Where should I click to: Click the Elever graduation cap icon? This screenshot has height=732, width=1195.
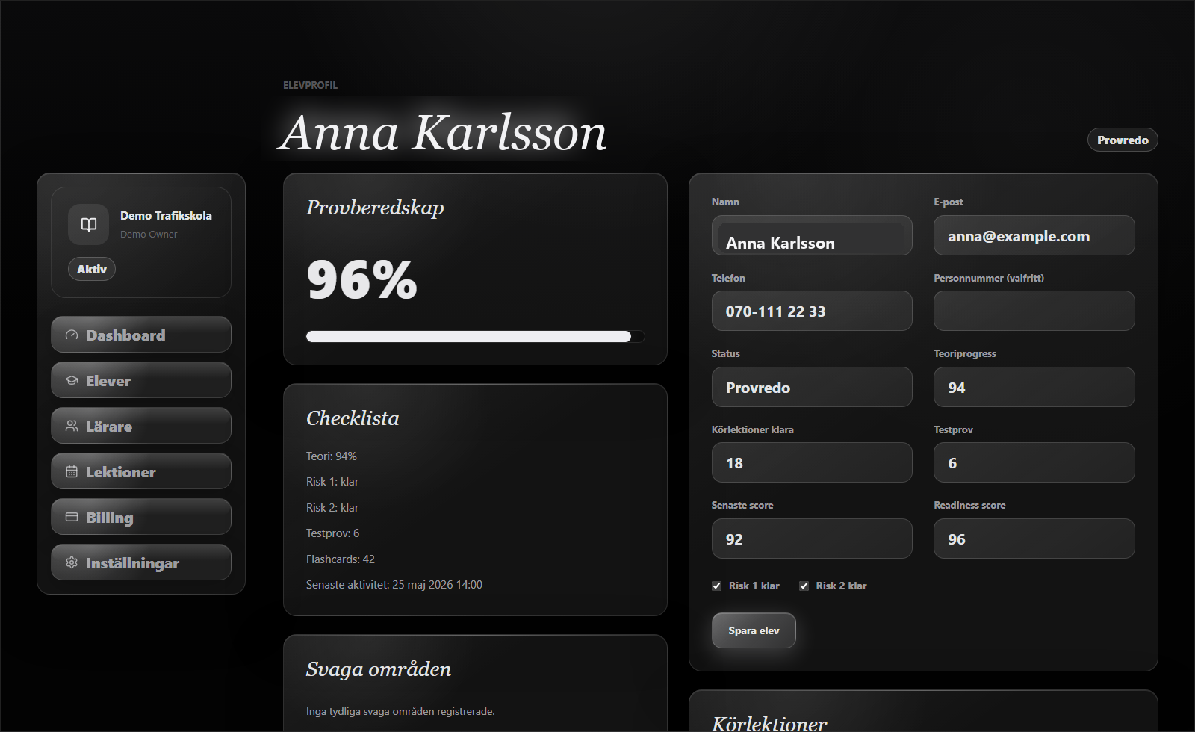(x=72, y=381)
